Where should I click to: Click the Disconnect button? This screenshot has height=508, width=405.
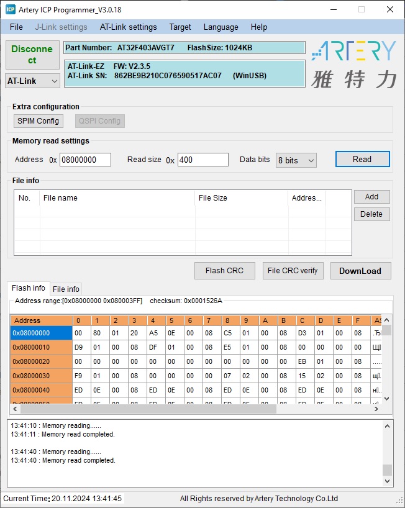32,55
